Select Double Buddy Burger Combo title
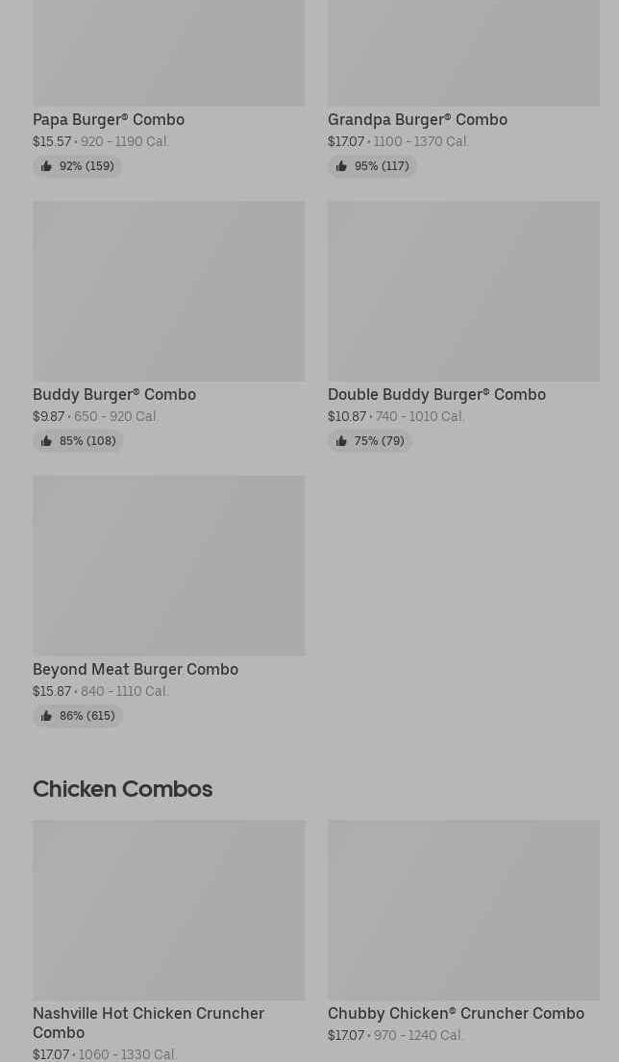Viewport: 619px width, 1062px height. click(x=436, y=394)
